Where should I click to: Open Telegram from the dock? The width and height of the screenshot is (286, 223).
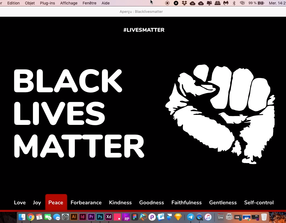tap(191, 217)
